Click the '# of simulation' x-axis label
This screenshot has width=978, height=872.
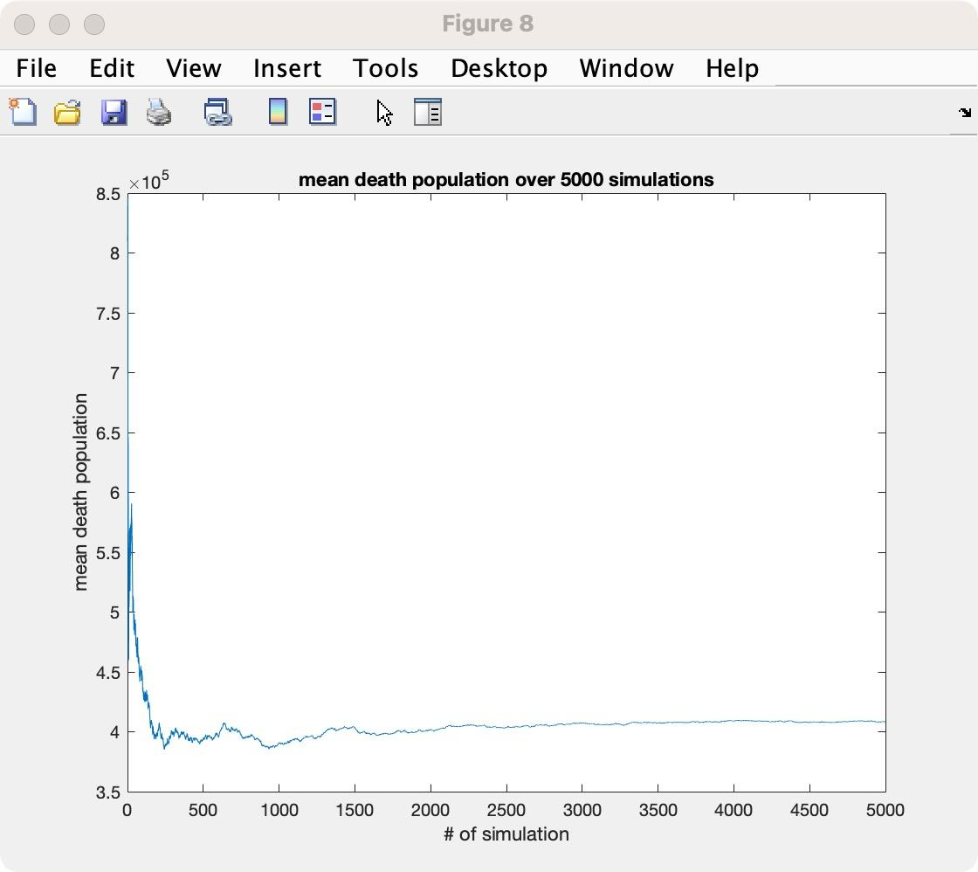(x=506, y=834)
